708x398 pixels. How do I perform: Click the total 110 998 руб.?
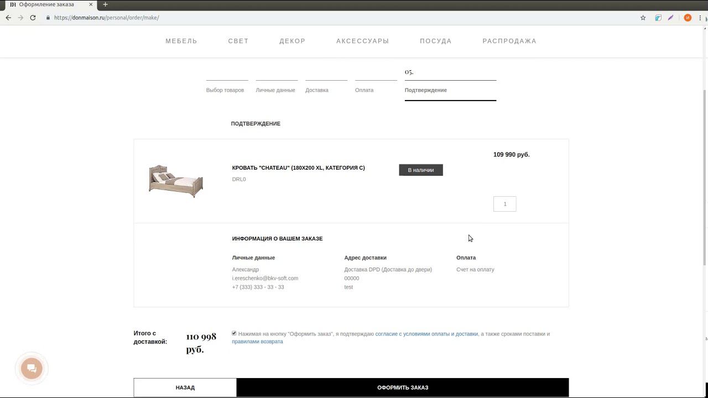click(201, 343)
